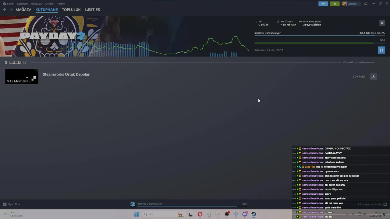
Task: Open the TOPLULUK tab
Action: (x=71, y=10)
